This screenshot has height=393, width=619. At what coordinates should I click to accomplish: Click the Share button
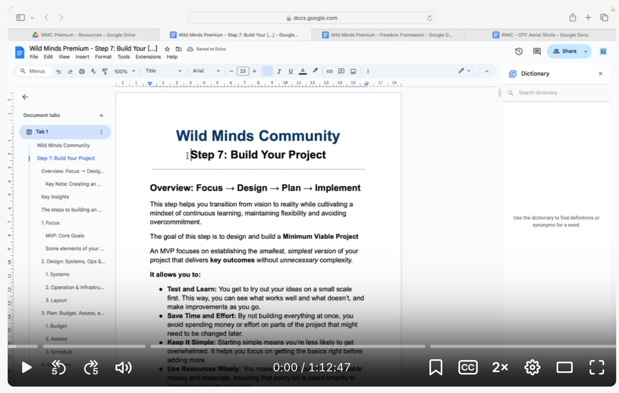coord(565,51)
